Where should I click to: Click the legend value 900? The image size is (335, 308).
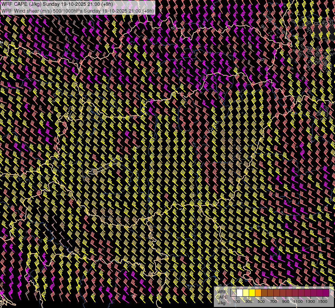pyautogui.click(x=286, y=301)
